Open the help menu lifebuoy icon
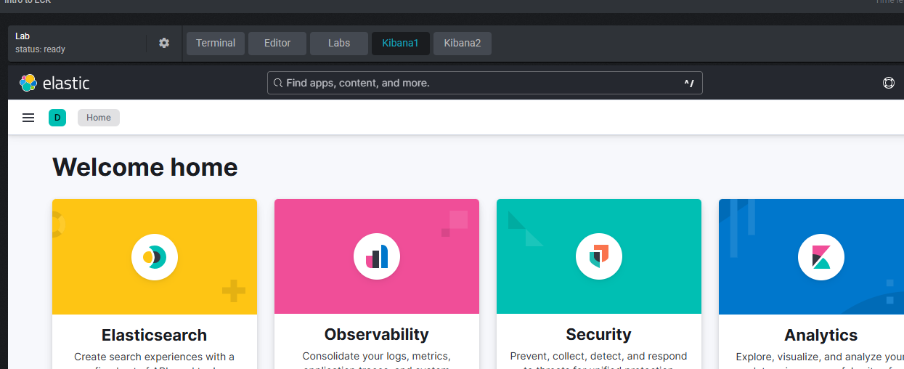 point(889,83)
